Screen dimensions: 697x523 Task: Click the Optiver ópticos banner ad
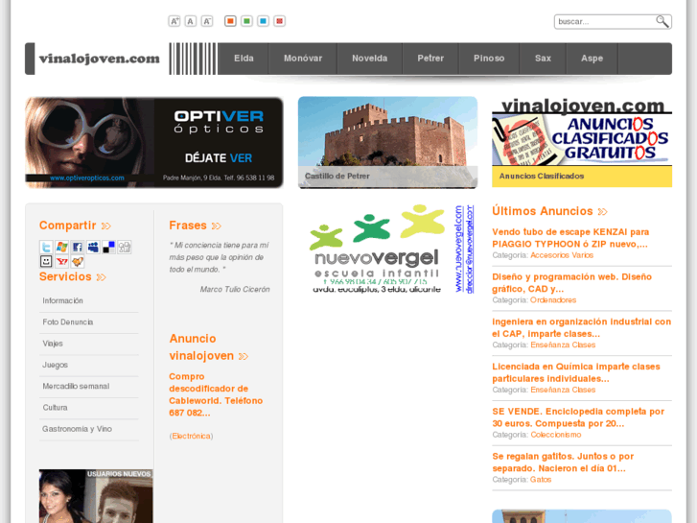click(153, 142)
